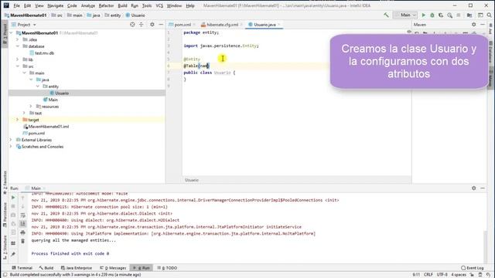Hide the Project panel with minus icon
Image resolution: width=495 pixels, height=278 pixels.
click(161, 25)
